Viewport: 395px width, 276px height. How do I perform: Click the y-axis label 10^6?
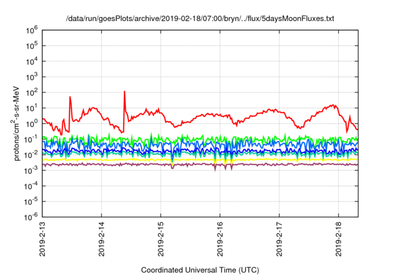31,31
